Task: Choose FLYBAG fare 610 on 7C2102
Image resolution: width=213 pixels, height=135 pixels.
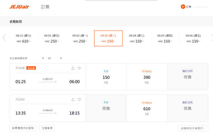Action: (x=147, y=108)
